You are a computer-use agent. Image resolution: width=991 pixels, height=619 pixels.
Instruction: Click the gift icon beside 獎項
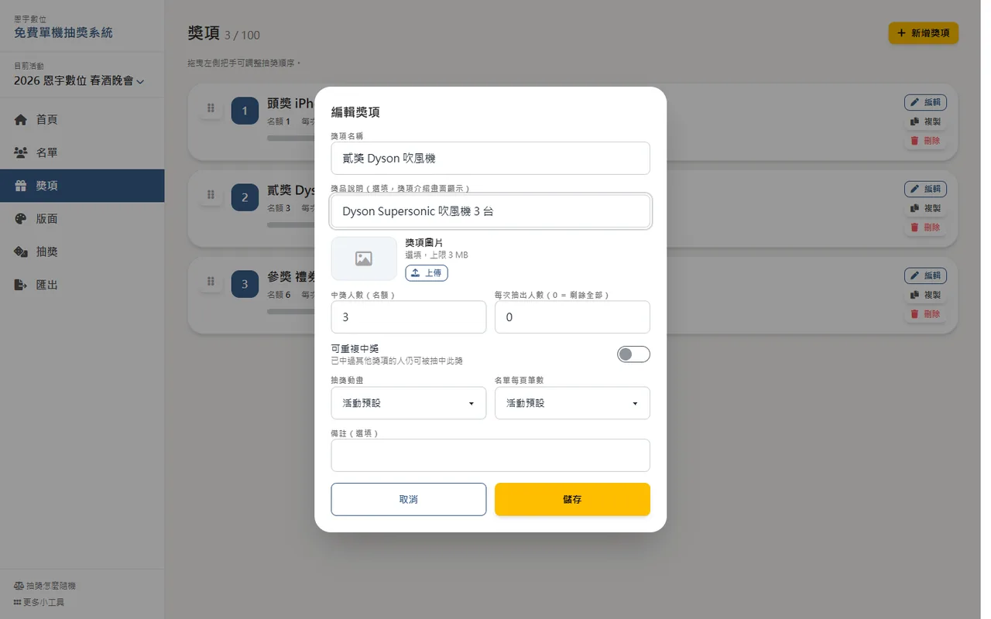click(x=21, y=186)
